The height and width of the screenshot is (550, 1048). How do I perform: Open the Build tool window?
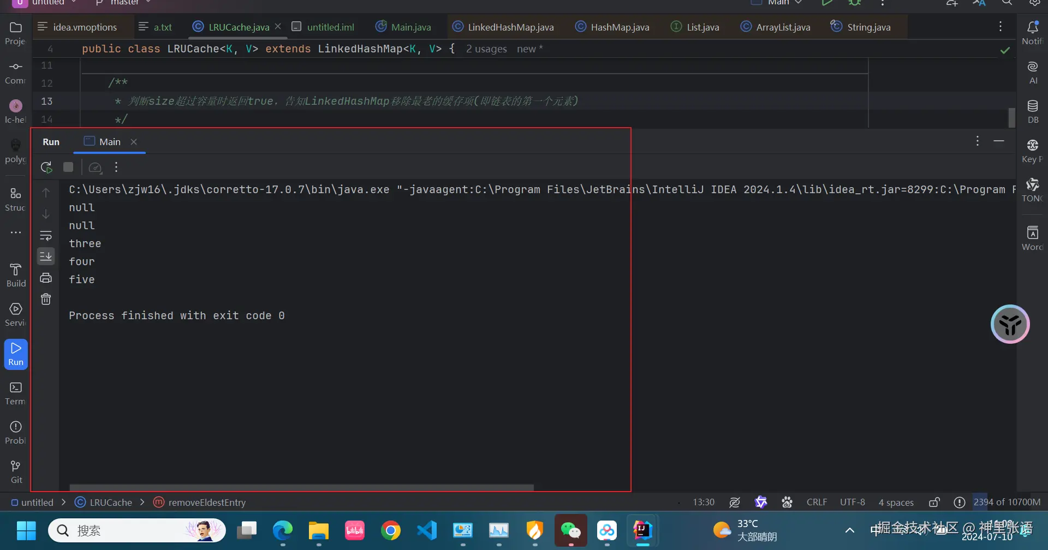click(x=16, y=275)
